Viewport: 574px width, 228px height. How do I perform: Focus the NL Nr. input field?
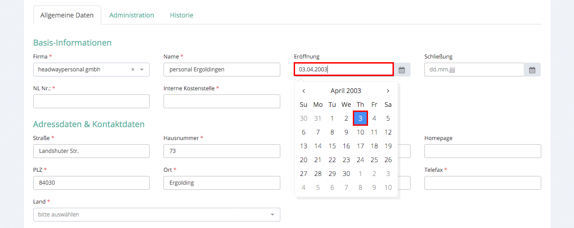[x=91, y=101]
